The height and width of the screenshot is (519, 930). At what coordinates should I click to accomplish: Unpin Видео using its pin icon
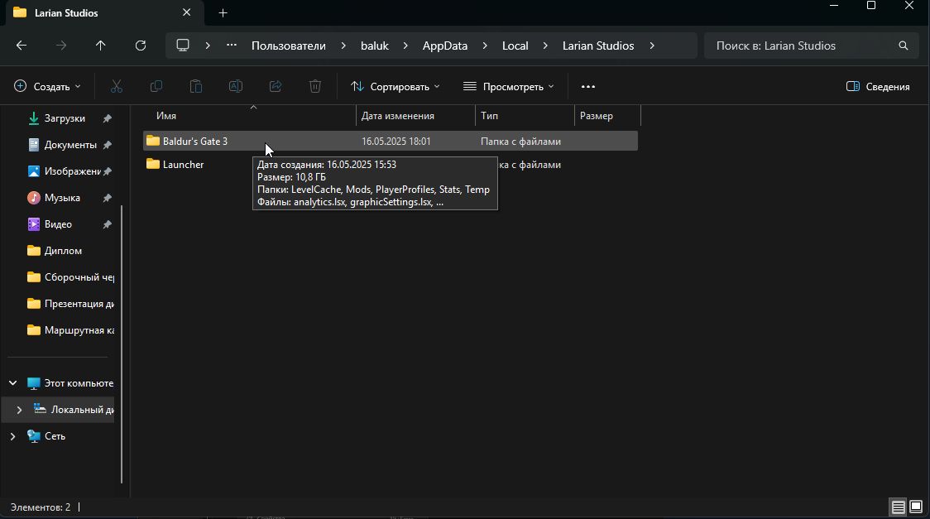tap(107, 224)
